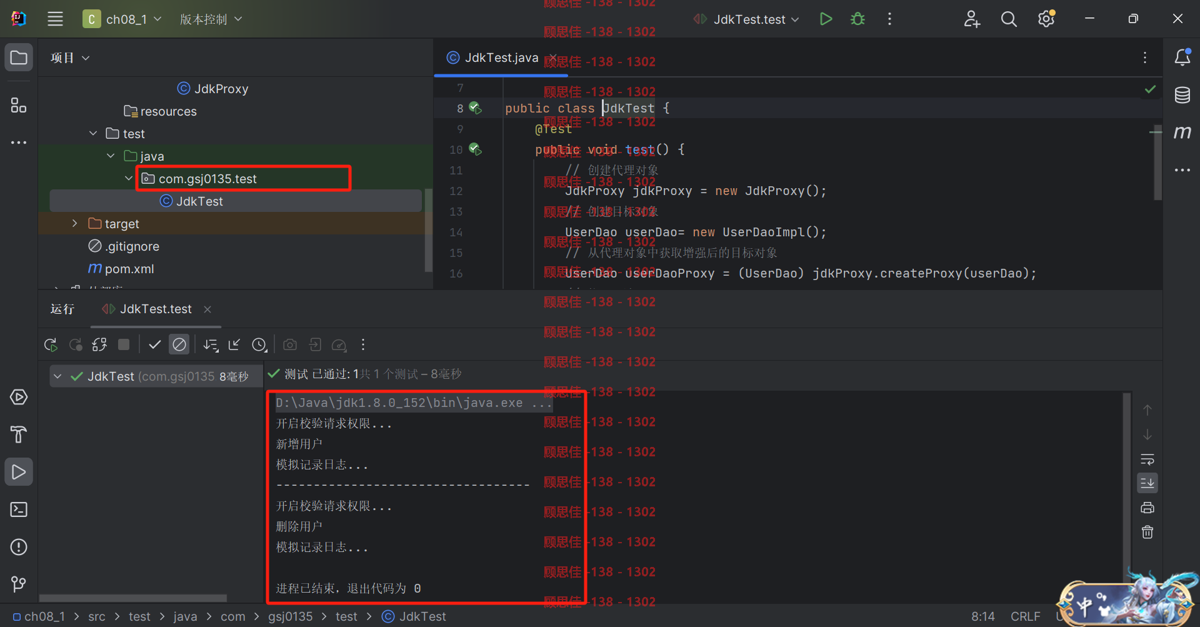Open the 版本控制 dropdown
The width and height of the screenshot is (1200, 627).
(211, 19)
